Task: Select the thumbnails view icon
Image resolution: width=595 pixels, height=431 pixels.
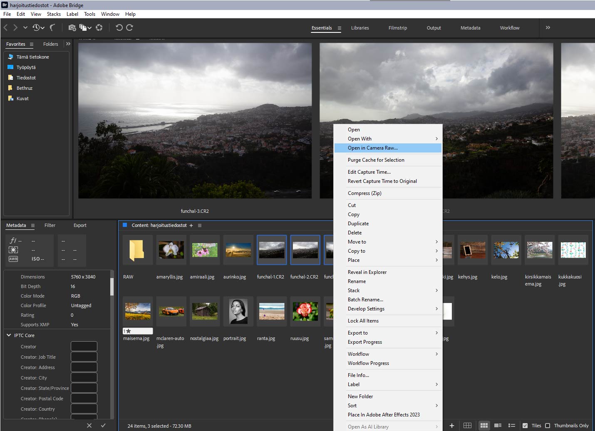Action: coord(483,425)
